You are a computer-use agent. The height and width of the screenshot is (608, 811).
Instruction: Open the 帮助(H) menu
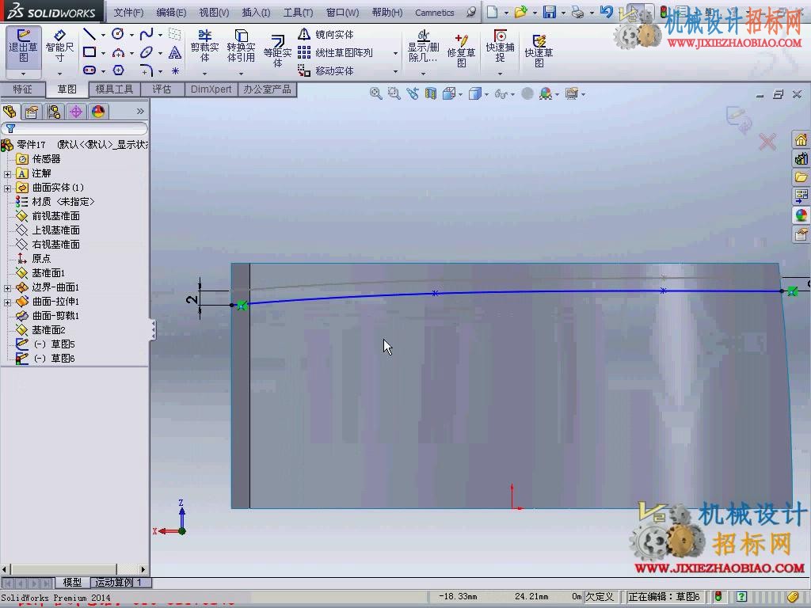click(386, 13)
